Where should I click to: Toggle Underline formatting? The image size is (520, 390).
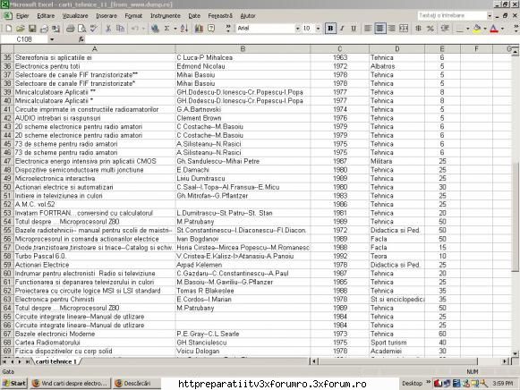(x=354, y=29)
